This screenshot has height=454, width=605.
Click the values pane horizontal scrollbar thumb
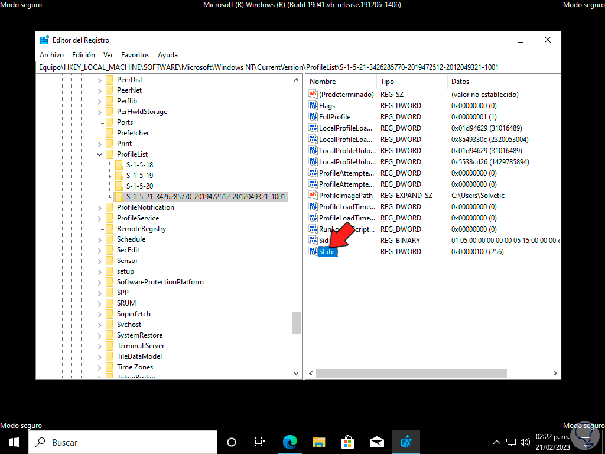(411, 374)
